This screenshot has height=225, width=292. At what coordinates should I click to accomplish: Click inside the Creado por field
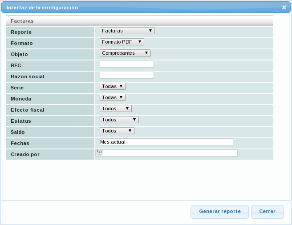169,153
